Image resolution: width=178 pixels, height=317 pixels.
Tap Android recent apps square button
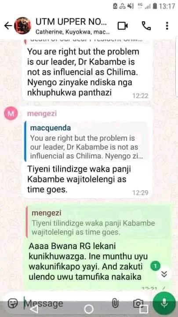coord(144,310)
